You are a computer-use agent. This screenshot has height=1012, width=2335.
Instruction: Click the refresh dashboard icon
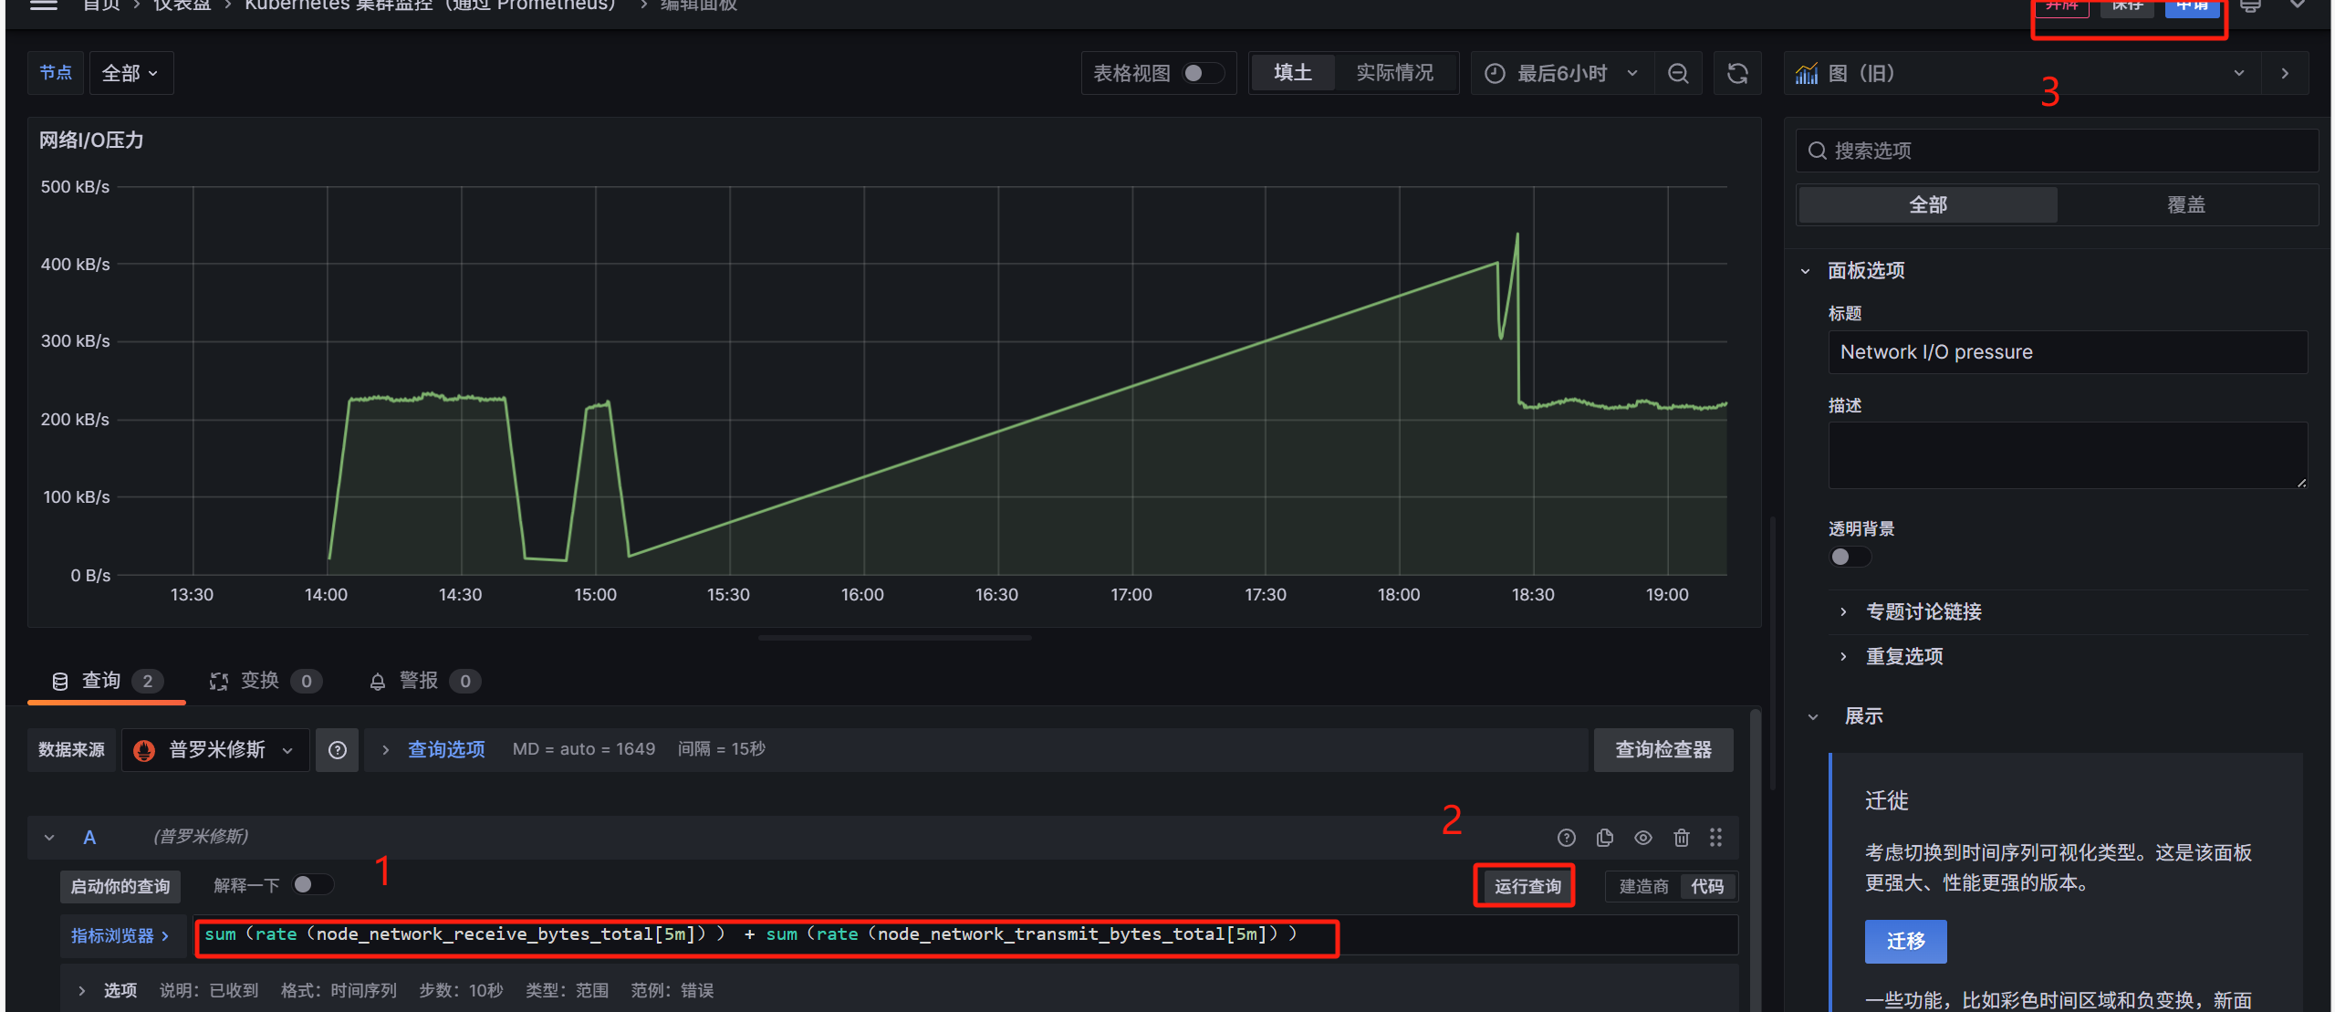click(1737, 73)
